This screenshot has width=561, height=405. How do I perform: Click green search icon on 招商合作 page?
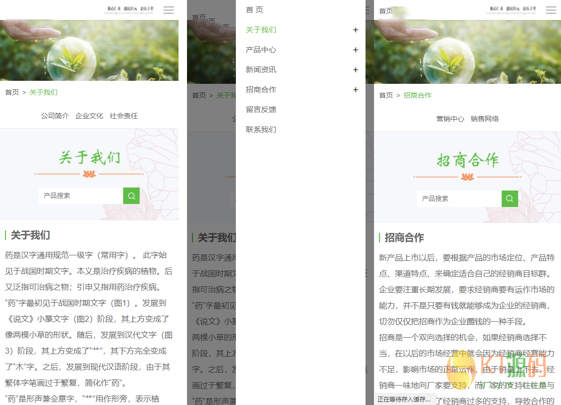(x=510, y=199)
